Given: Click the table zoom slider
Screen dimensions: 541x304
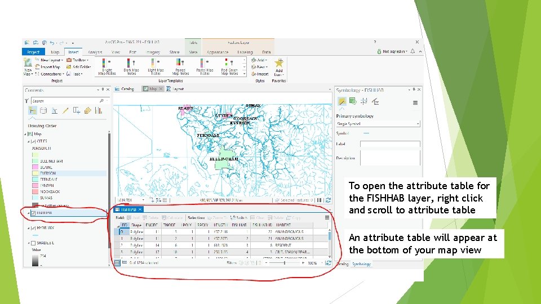Looking at the screenshot, I should pos(285,263).
